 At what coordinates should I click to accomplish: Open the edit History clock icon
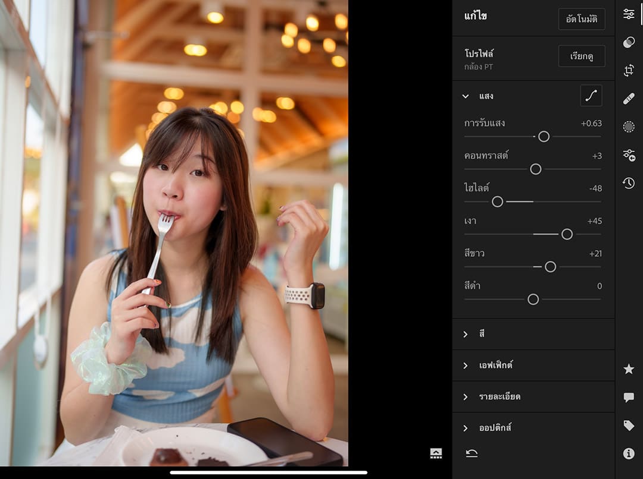[x=629, y=183]
